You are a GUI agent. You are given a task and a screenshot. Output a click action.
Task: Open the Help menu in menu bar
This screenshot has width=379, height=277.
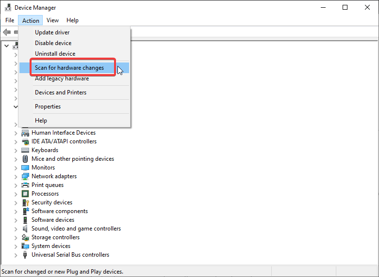tap(72, 20)
